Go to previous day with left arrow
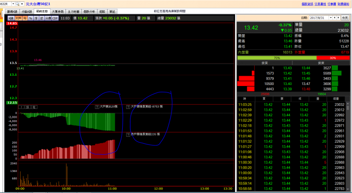 point(334,18)
